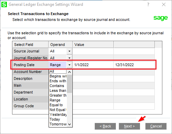
Task: Select the Group Code row label
Action: (x=30, y=106)
